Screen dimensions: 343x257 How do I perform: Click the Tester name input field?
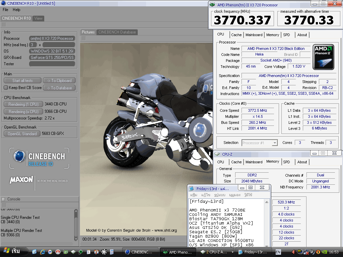point(52,64)
